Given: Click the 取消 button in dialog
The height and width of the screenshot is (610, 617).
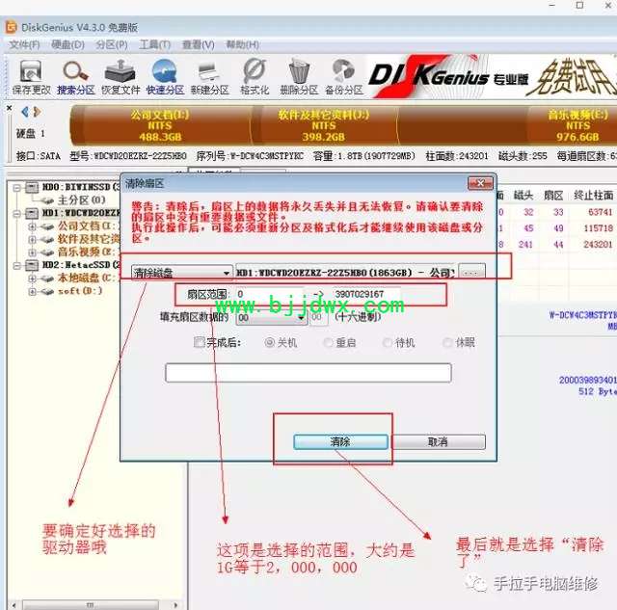Looking at the screenshot, I should [x=438, y=441].
